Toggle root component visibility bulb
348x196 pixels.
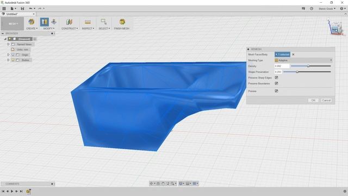(x=10, y=39)
